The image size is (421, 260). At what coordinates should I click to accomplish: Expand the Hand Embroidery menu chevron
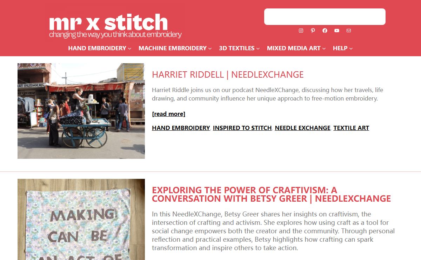[130, 48]
